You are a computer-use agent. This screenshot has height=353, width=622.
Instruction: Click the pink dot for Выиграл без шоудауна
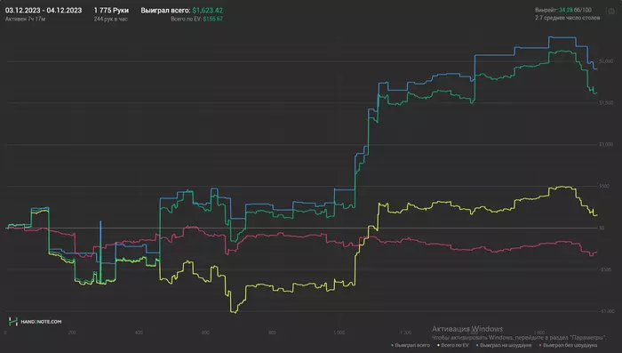pyautogui.click(x=540, y=346)
